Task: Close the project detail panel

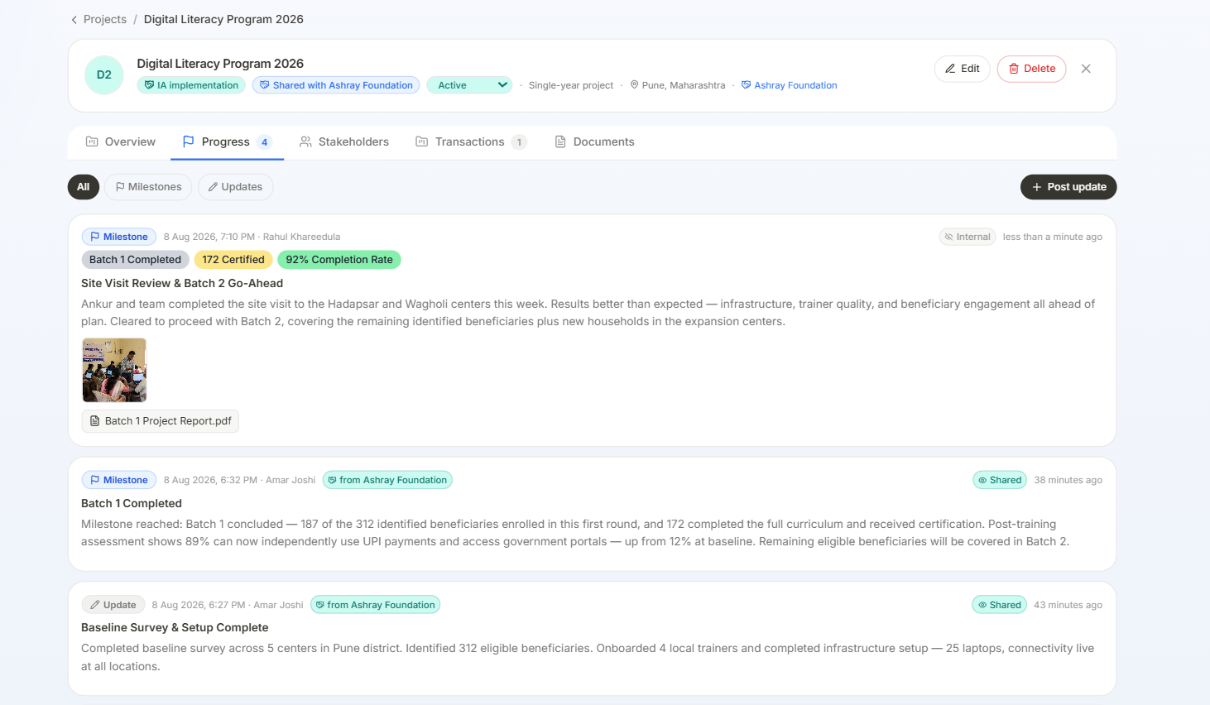Action: click(x=1086, y=69)
